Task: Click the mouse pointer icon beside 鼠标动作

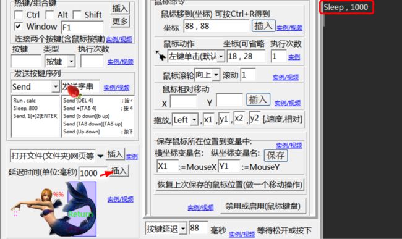Action: (161, 56)
